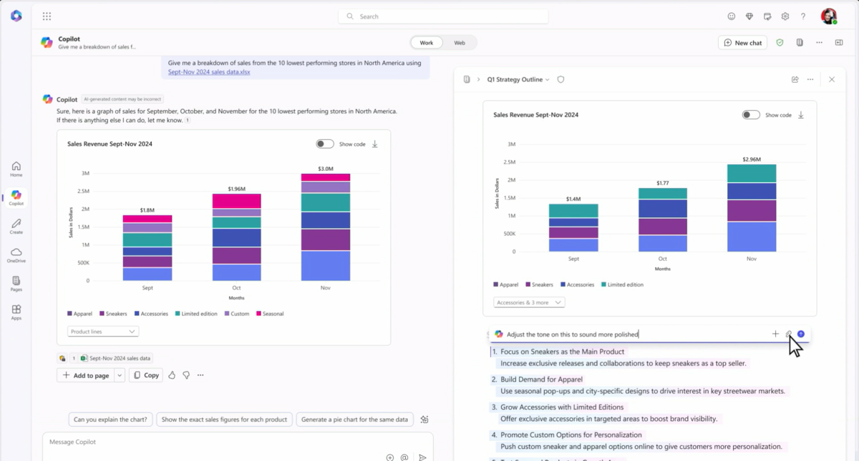Click the refresh suggestions icon
Viewport: 859px width, 461px height.
424,420
